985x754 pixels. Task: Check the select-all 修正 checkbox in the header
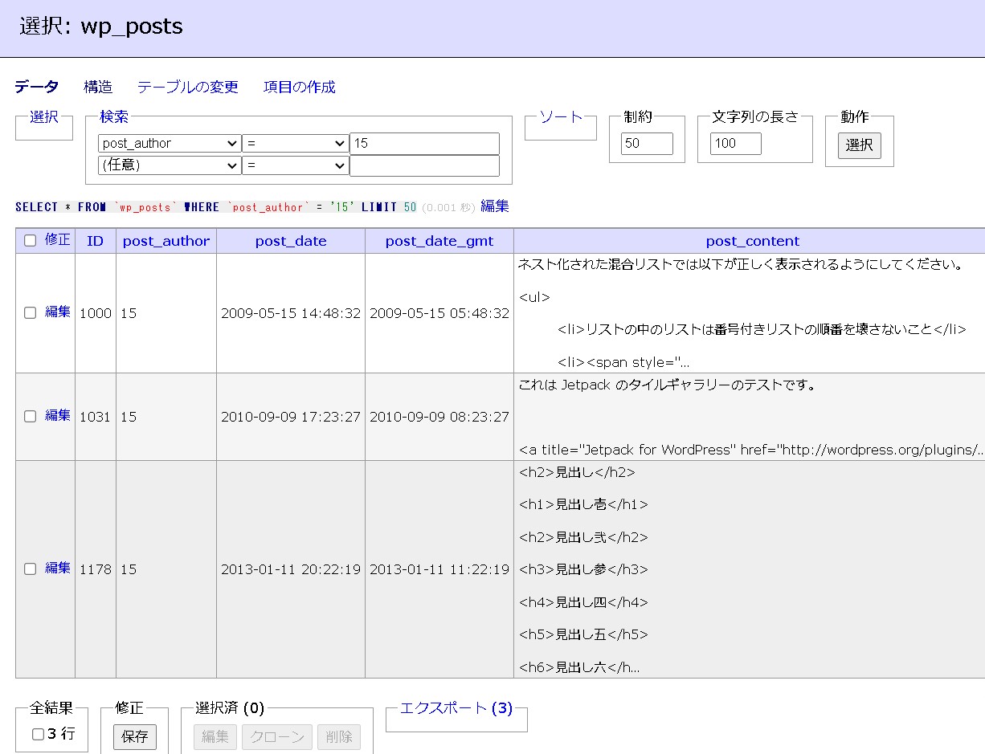click(x=30, y=240)
